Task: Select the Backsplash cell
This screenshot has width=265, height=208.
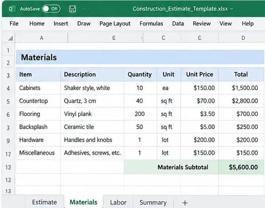Action: coord(38,127)
